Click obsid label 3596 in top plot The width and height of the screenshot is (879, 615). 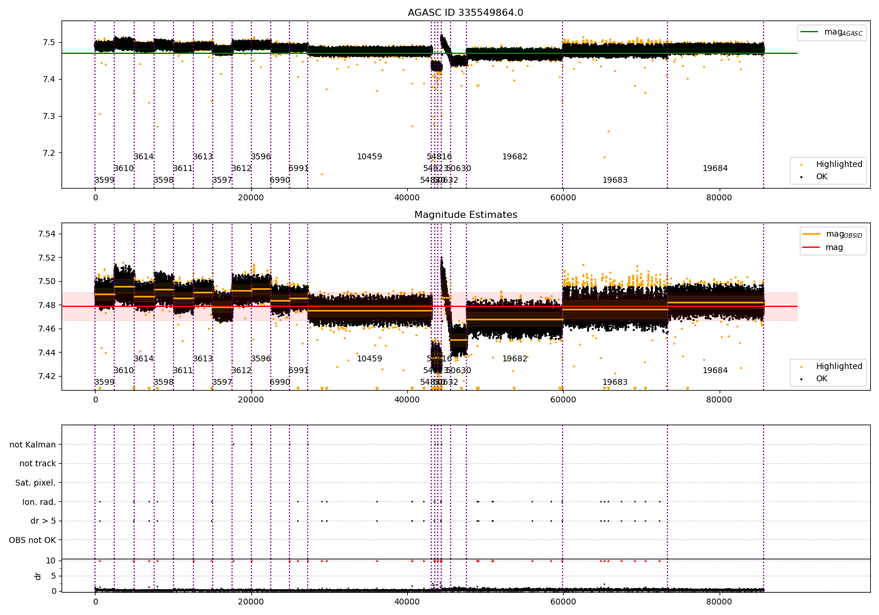pyautogui.click(x=261, y=157)
